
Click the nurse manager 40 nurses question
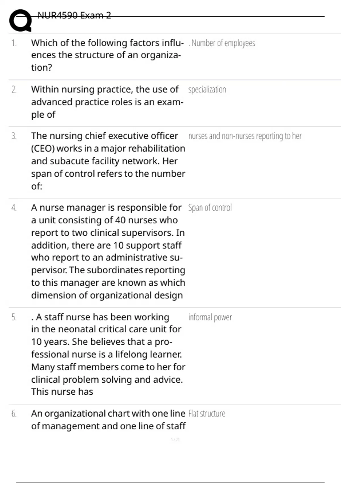point(108,251)
